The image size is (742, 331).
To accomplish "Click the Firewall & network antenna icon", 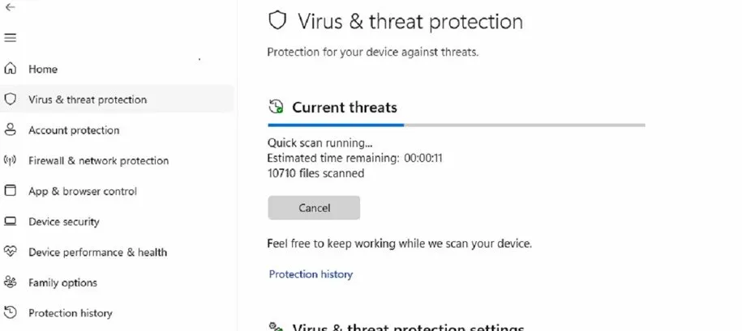I will tap(11, 160).
